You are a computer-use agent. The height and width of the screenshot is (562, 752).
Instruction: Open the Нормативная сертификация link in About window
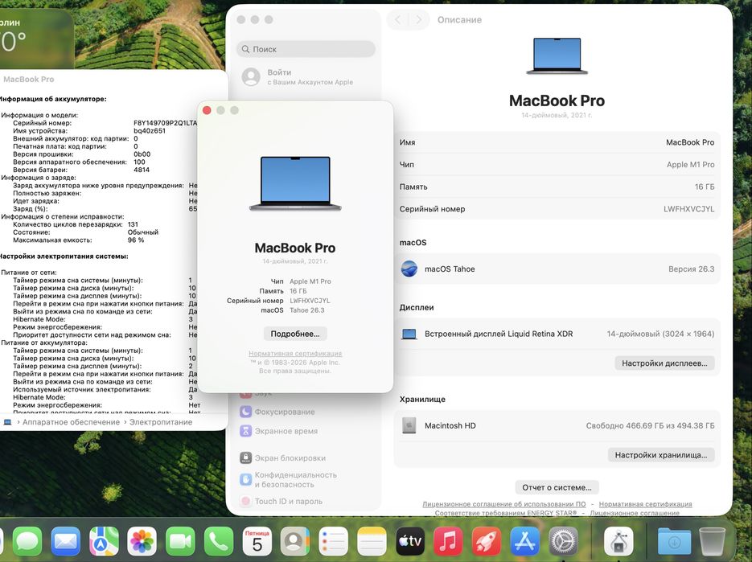point(295,354)
